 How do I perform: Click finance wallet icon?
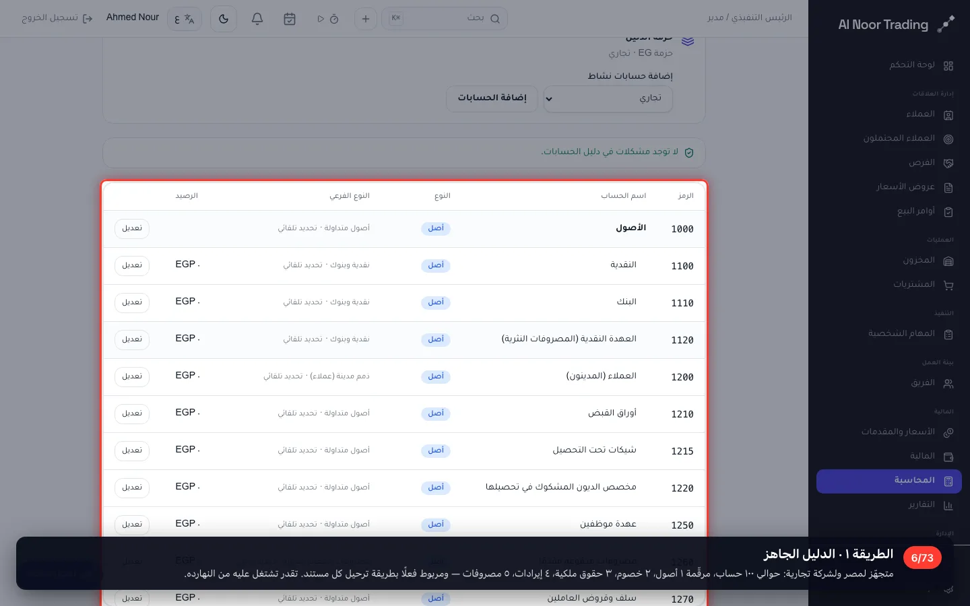click(x=948, y=457)
